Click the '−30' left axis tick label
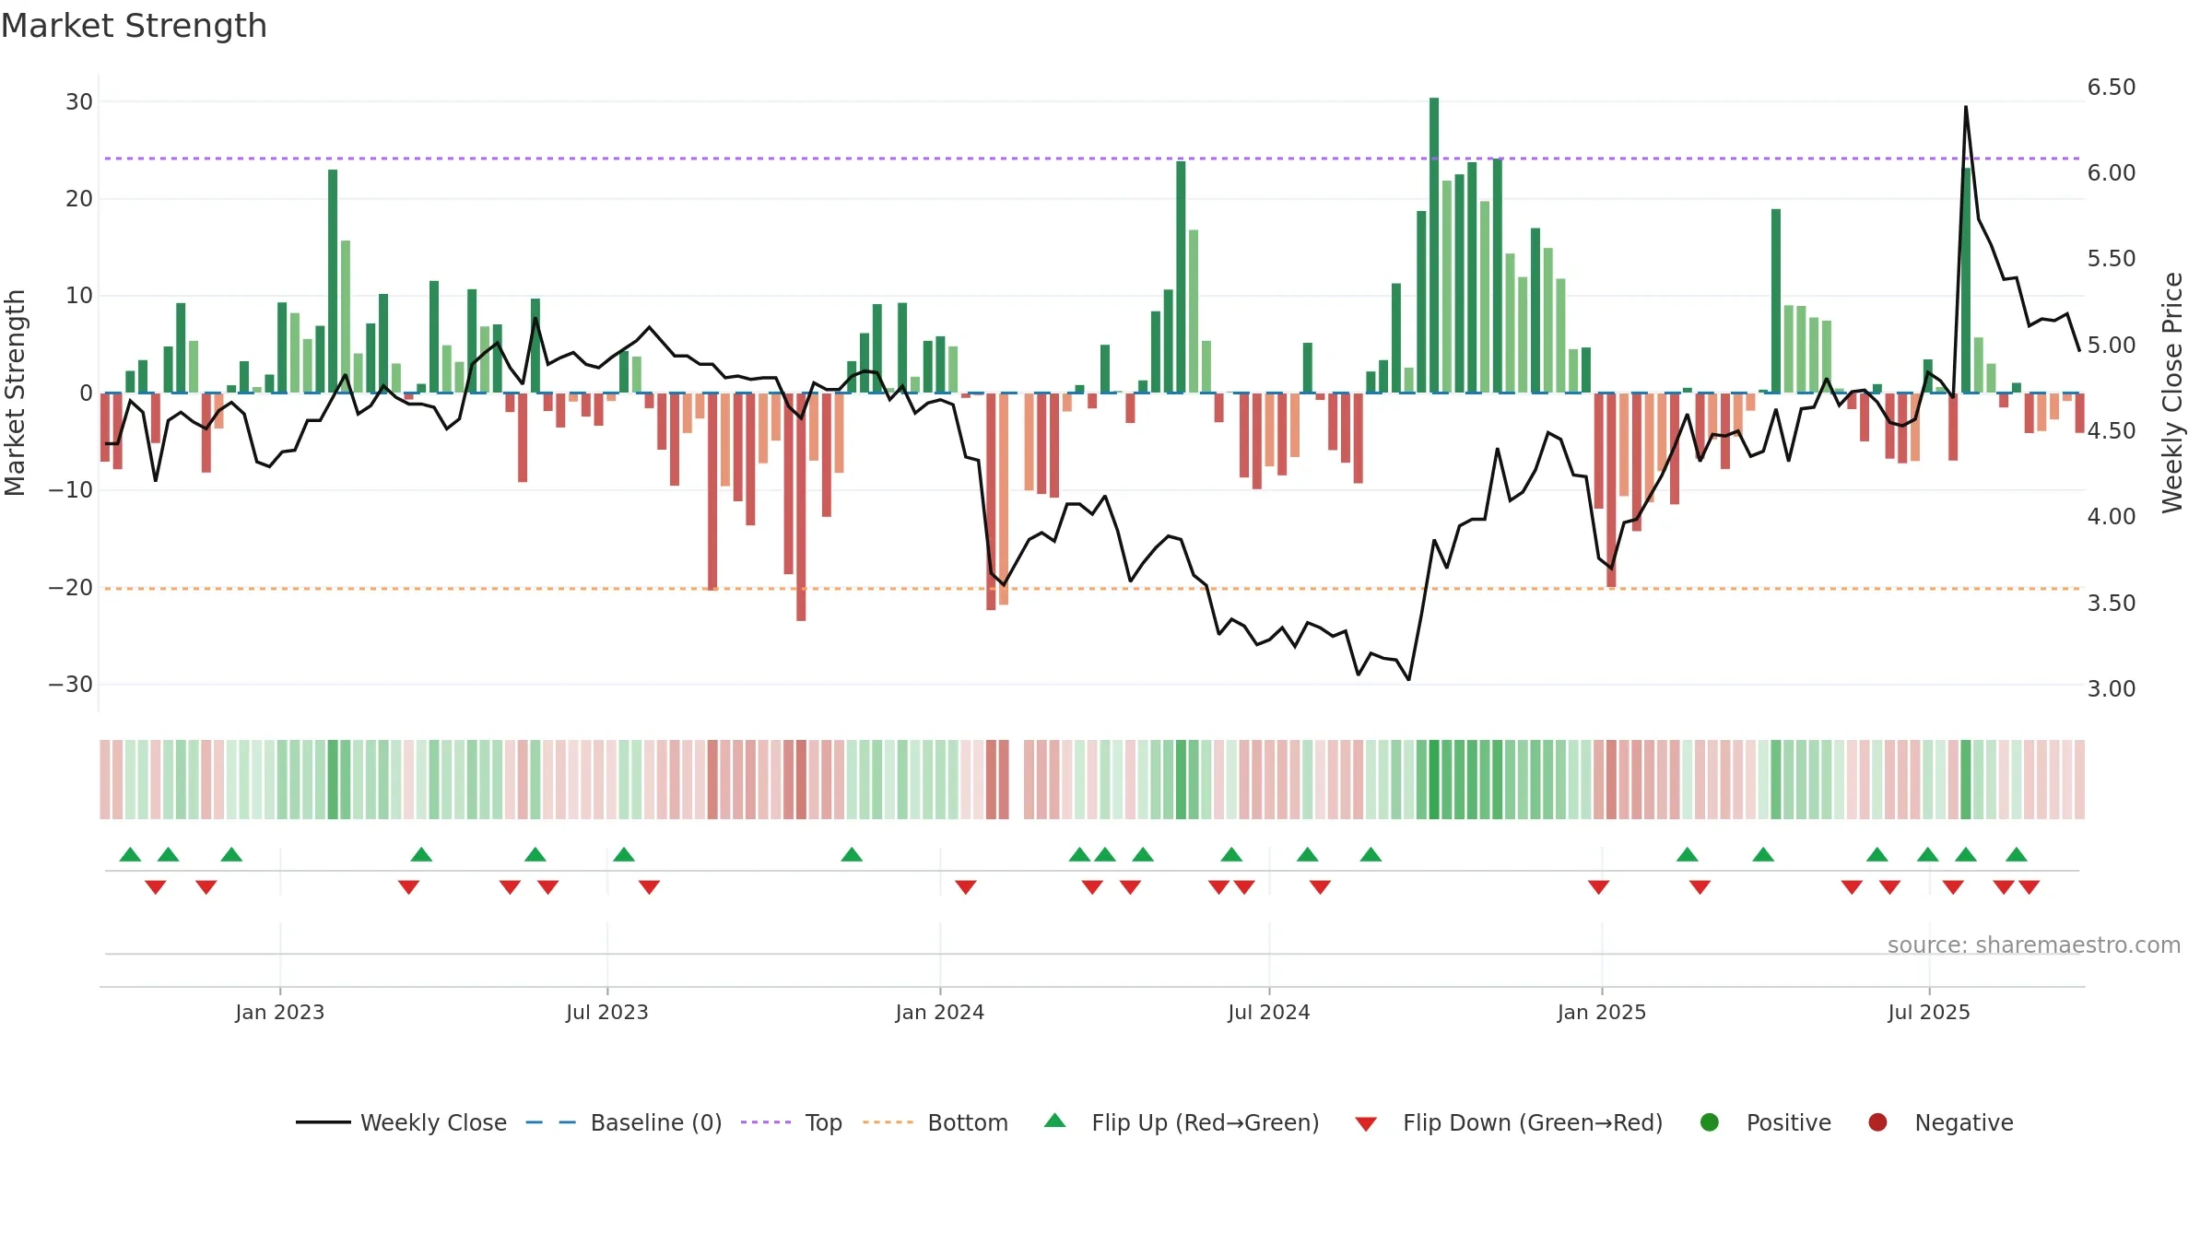Screen dimensions: 2212x1244 click(71, 684)
